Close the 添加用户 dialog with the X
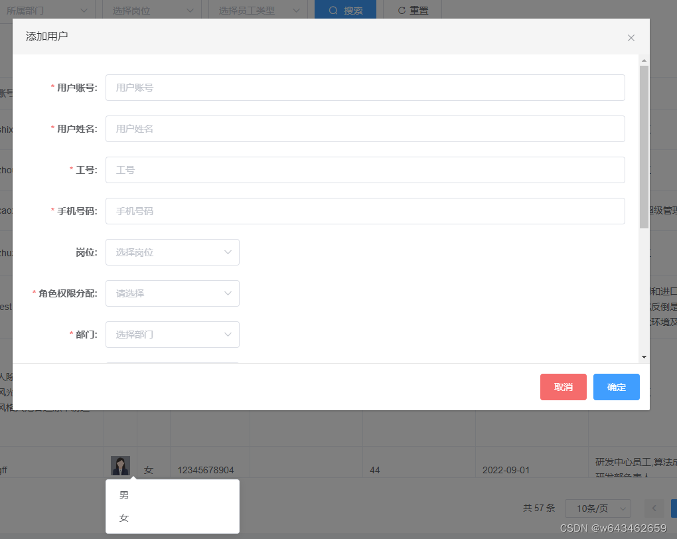 (x=631, y=38)
